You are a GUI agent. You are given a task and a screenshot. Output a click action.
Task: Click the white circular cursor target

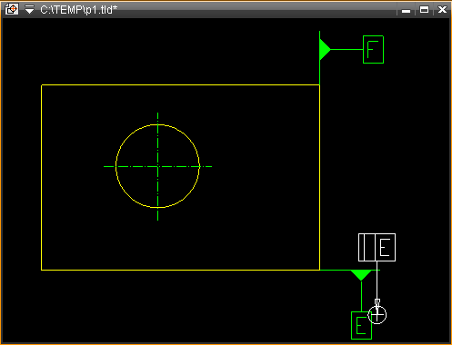coord(377,315)
